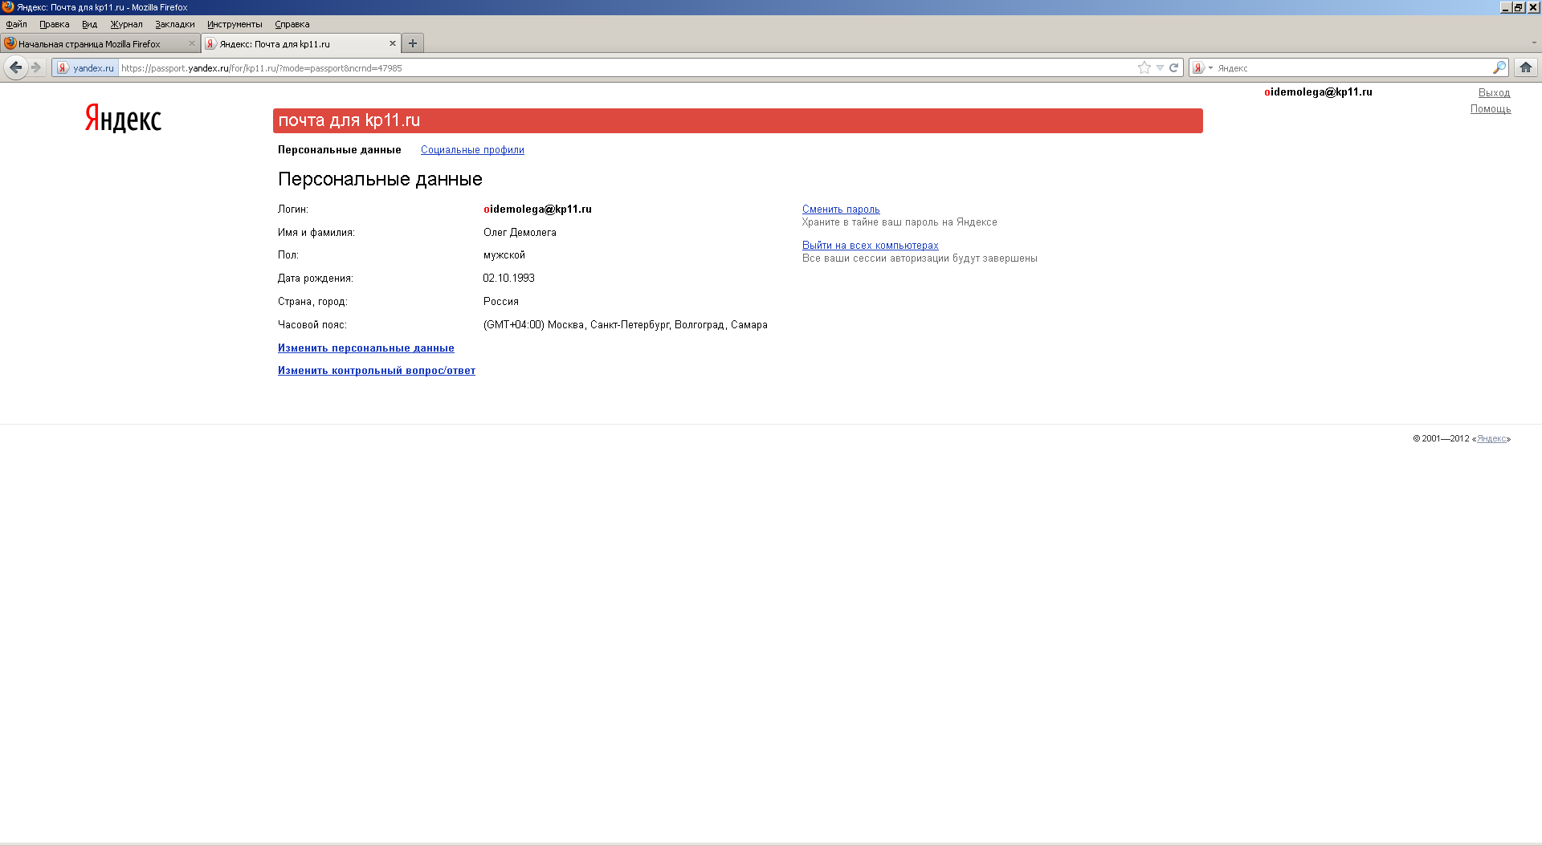Click the account email in top right corner
1542x846 pixels.
tap(1318, 92)
